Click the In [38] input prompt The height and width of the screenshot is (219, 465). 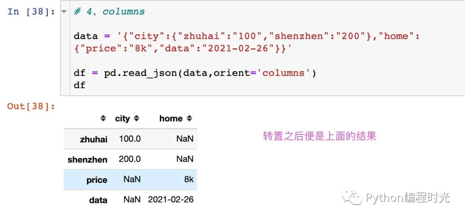pos(31,12)
